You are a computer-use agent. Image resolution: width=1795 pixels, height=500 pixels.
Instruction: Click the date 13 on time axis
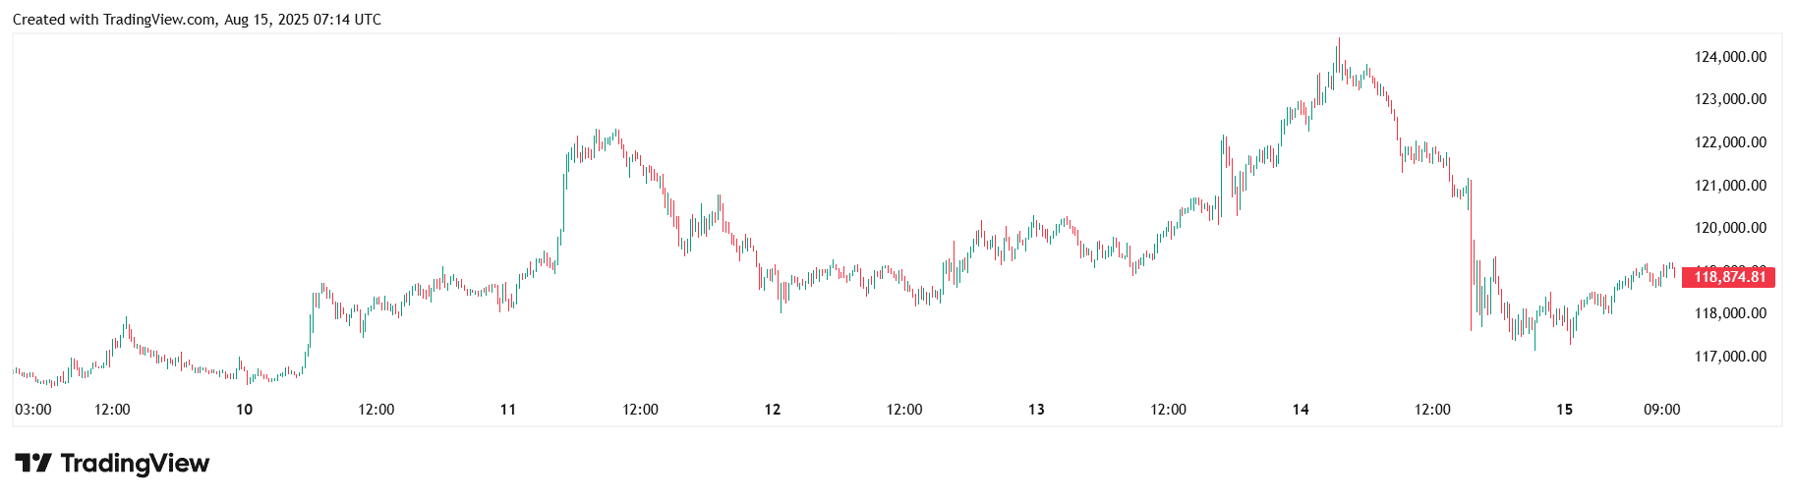point(1036,410)
